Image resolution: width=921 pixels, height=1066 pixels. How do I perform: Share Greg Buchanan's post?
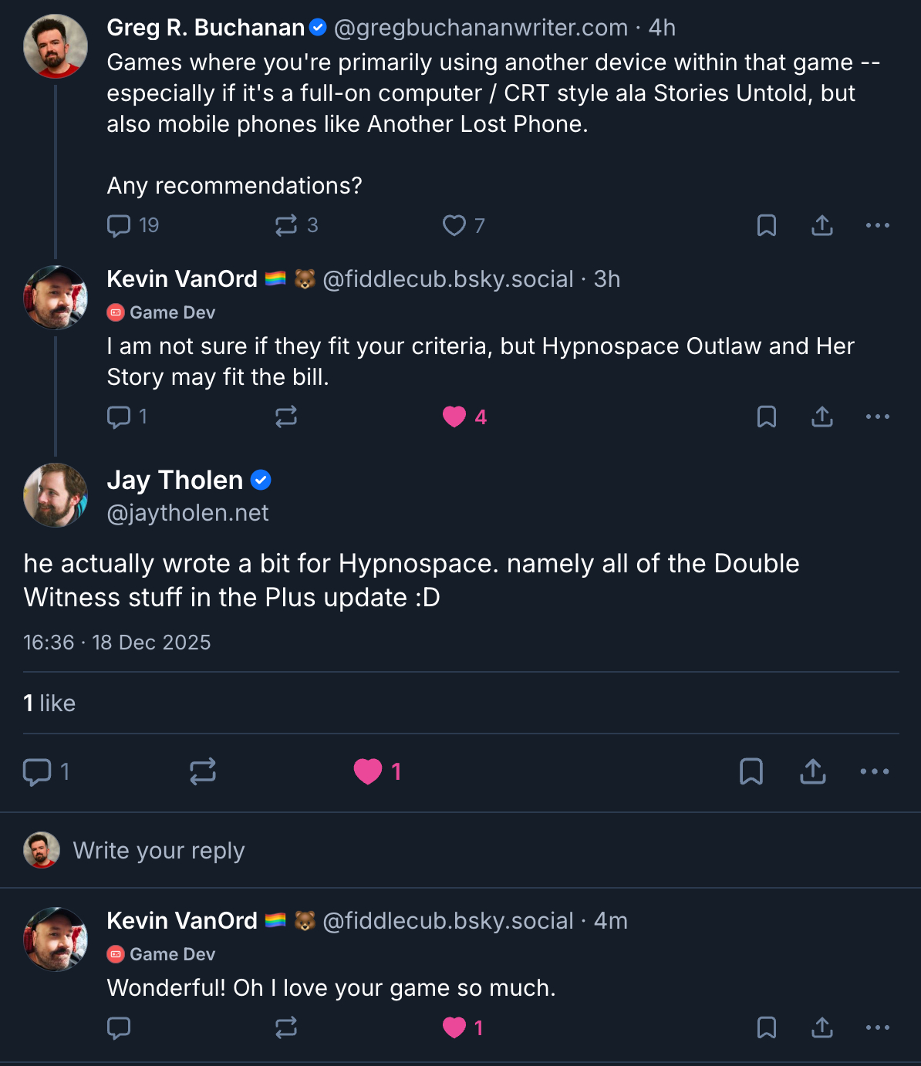tap(822, 225)
